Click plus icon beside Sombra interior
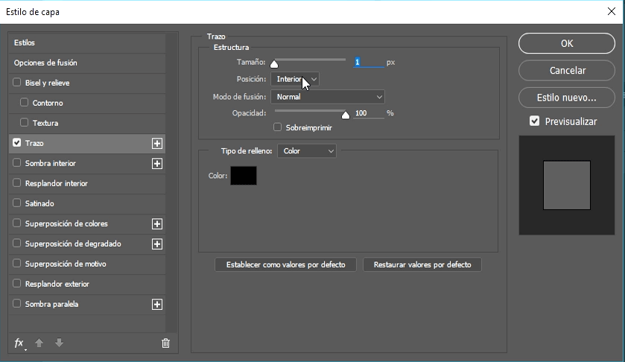Image resolution: width=625 pixels, height=362 pixels. pyautogui.click(x=157, y=163)
